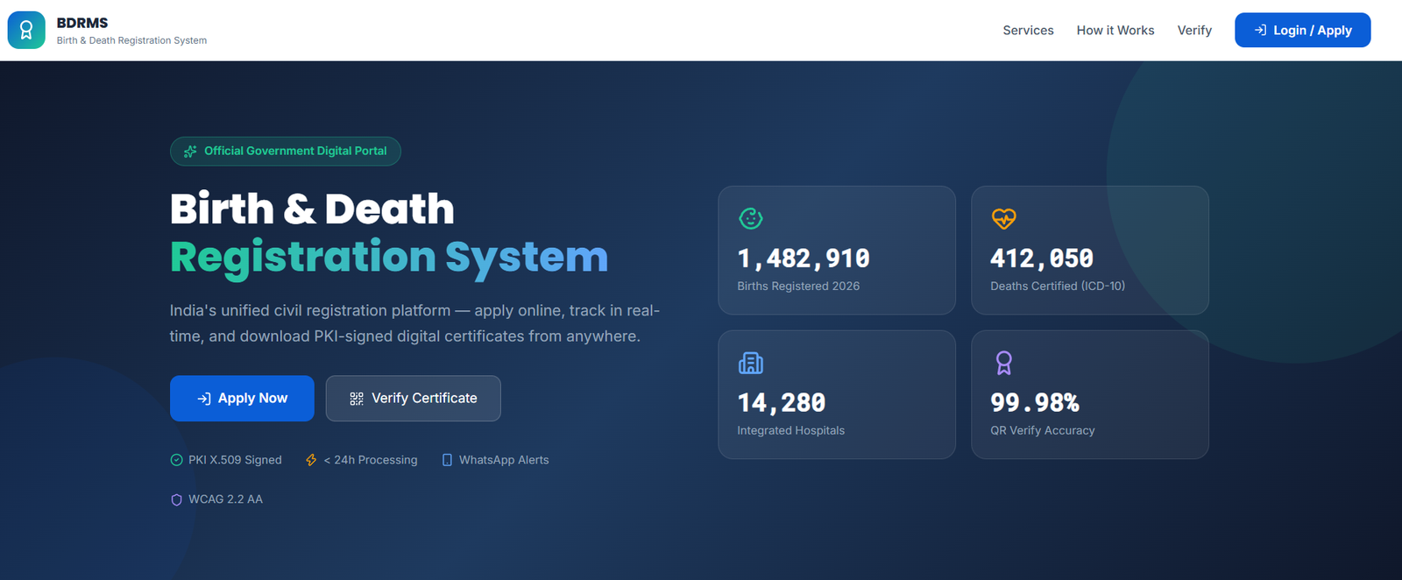Click the 1,482,910 births figure
The width and height of the screenshot is (1402, 580).
point(804,258)
